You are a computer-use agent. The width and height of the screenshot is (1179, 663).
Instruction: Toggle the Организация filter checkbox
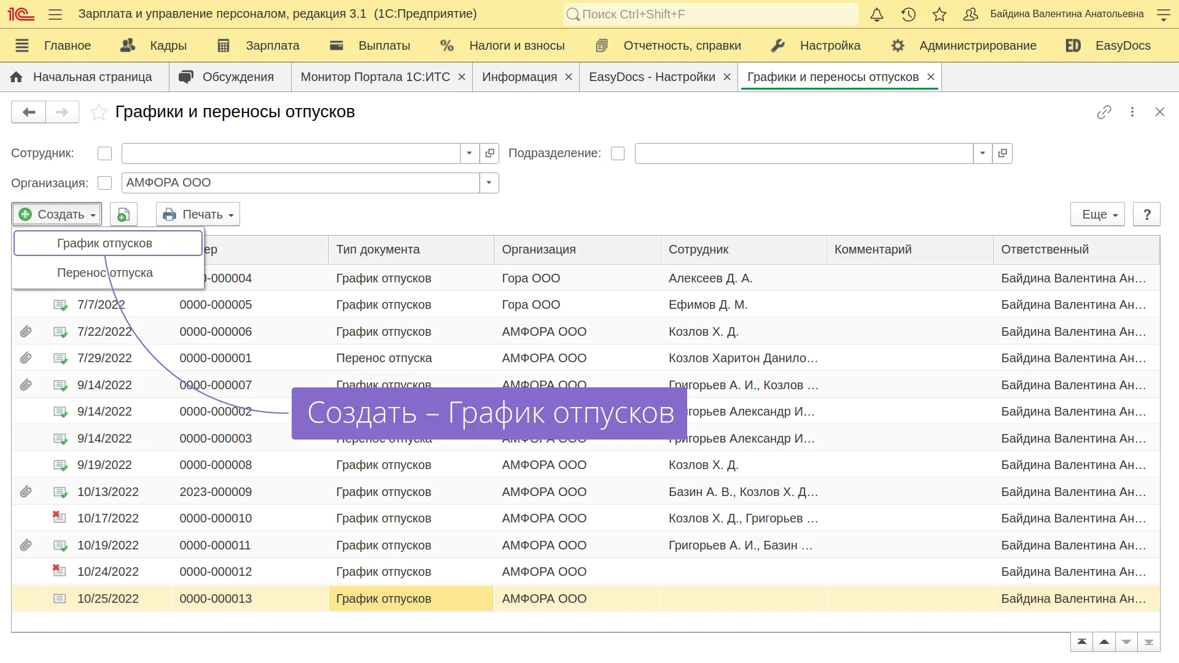tap(105, 183)
